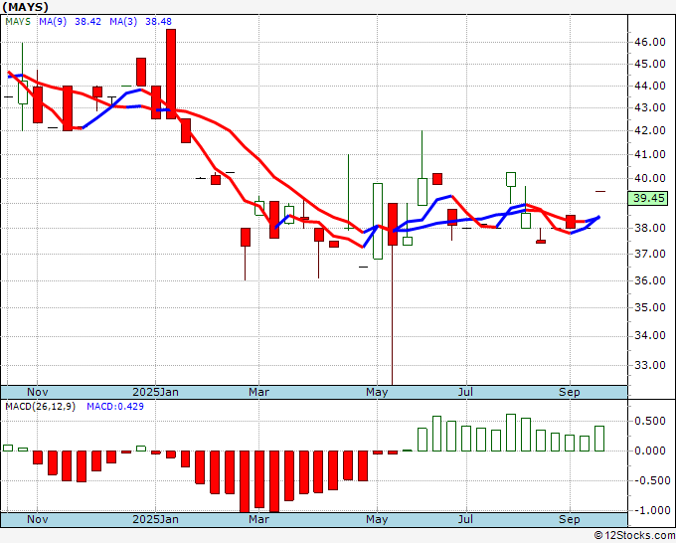Click the Sep label on price chart axis
The image size is (676, 543).
point(570,392)
